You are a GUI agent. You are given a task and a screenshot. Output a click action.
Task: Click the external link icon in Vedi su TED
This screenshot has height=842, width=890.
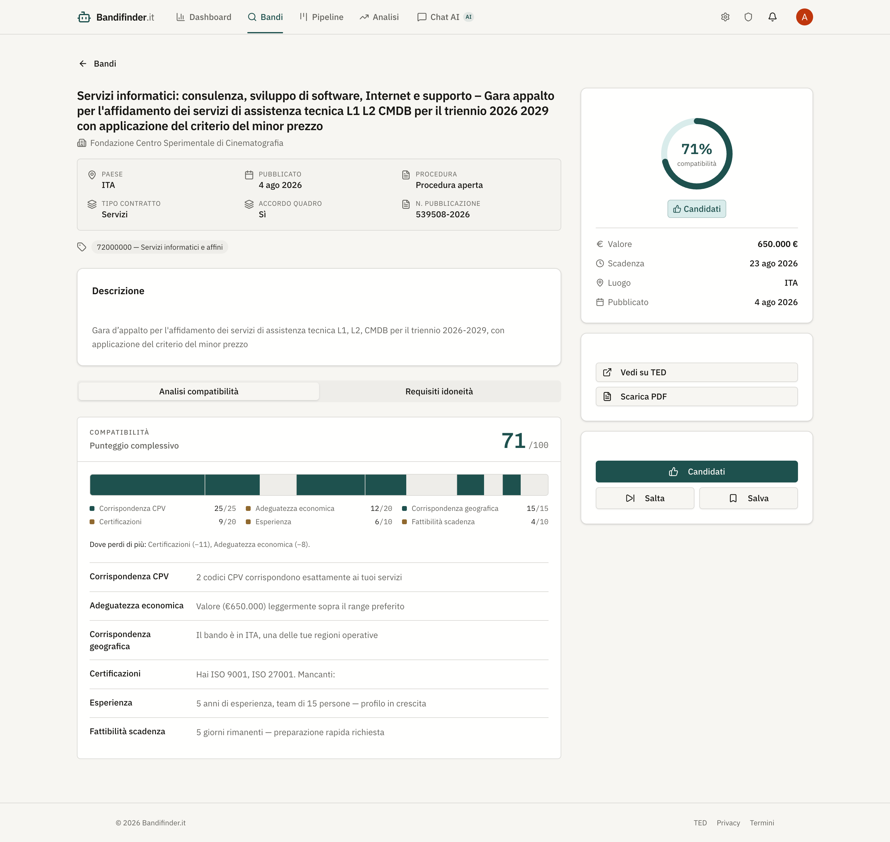point(607,373)
